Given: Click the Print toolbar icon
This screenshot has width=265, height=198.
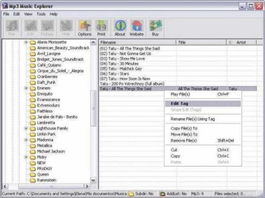Looking at the screenshot, I should 101,26.
